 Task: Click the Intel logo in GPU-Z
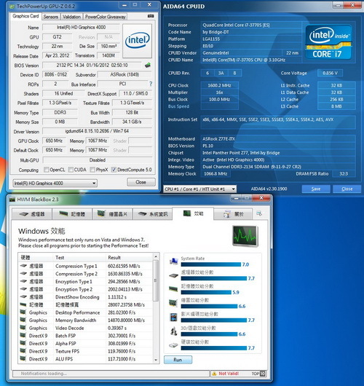pos(137,41)
